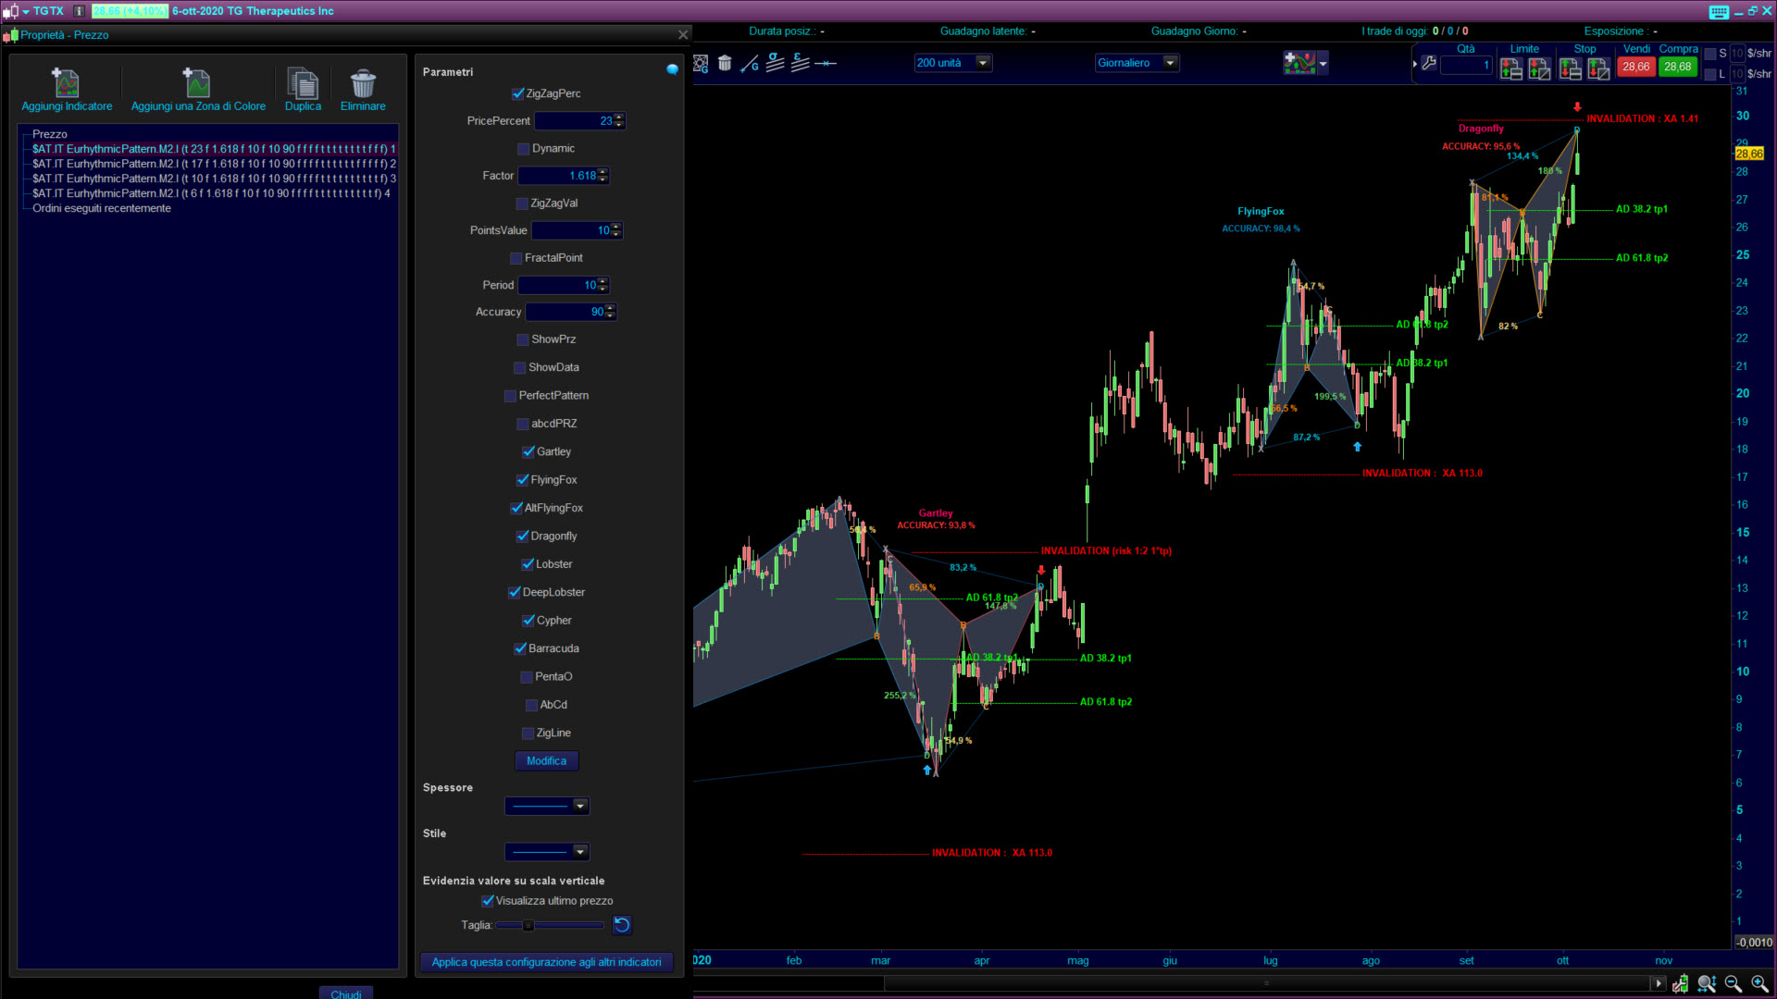Open the wrench settings icon near Qtà

tap(1429, 64)
